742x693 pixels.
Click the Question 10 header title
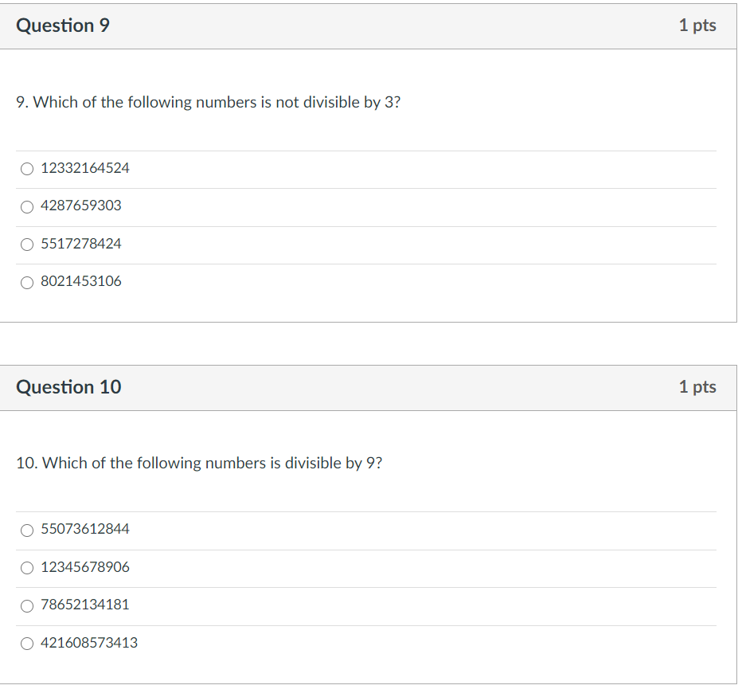click(x=68, y=386)
